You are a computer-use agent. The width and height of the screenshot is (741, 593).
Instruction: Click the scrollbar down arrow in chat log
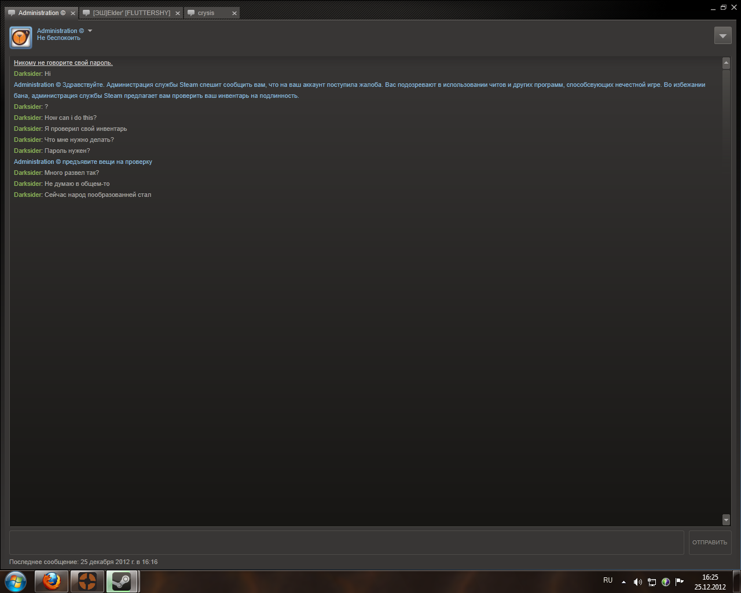point(726,520)
